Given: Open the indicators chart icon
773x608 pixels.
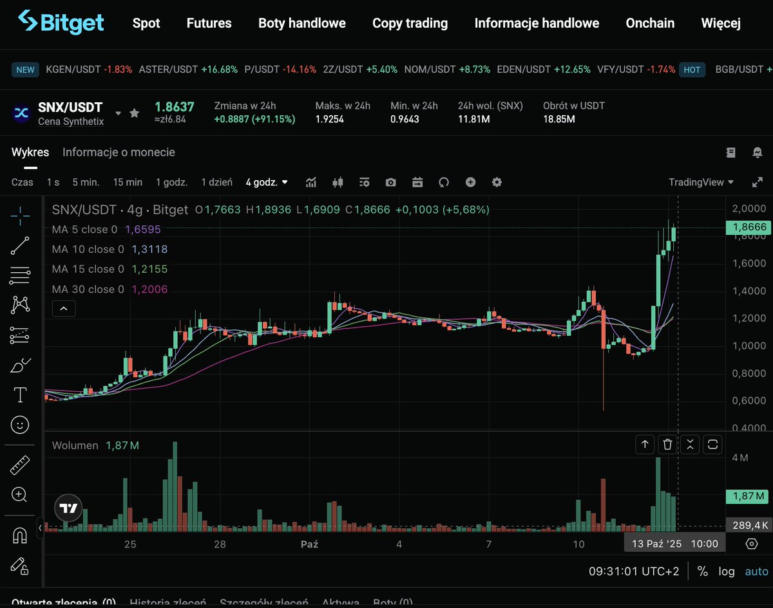Looking at the screenshot, I should click(311, 182).
